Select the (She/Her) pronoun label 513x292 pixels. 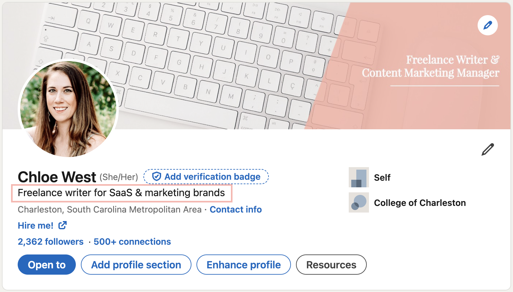[x=119, y=177]
